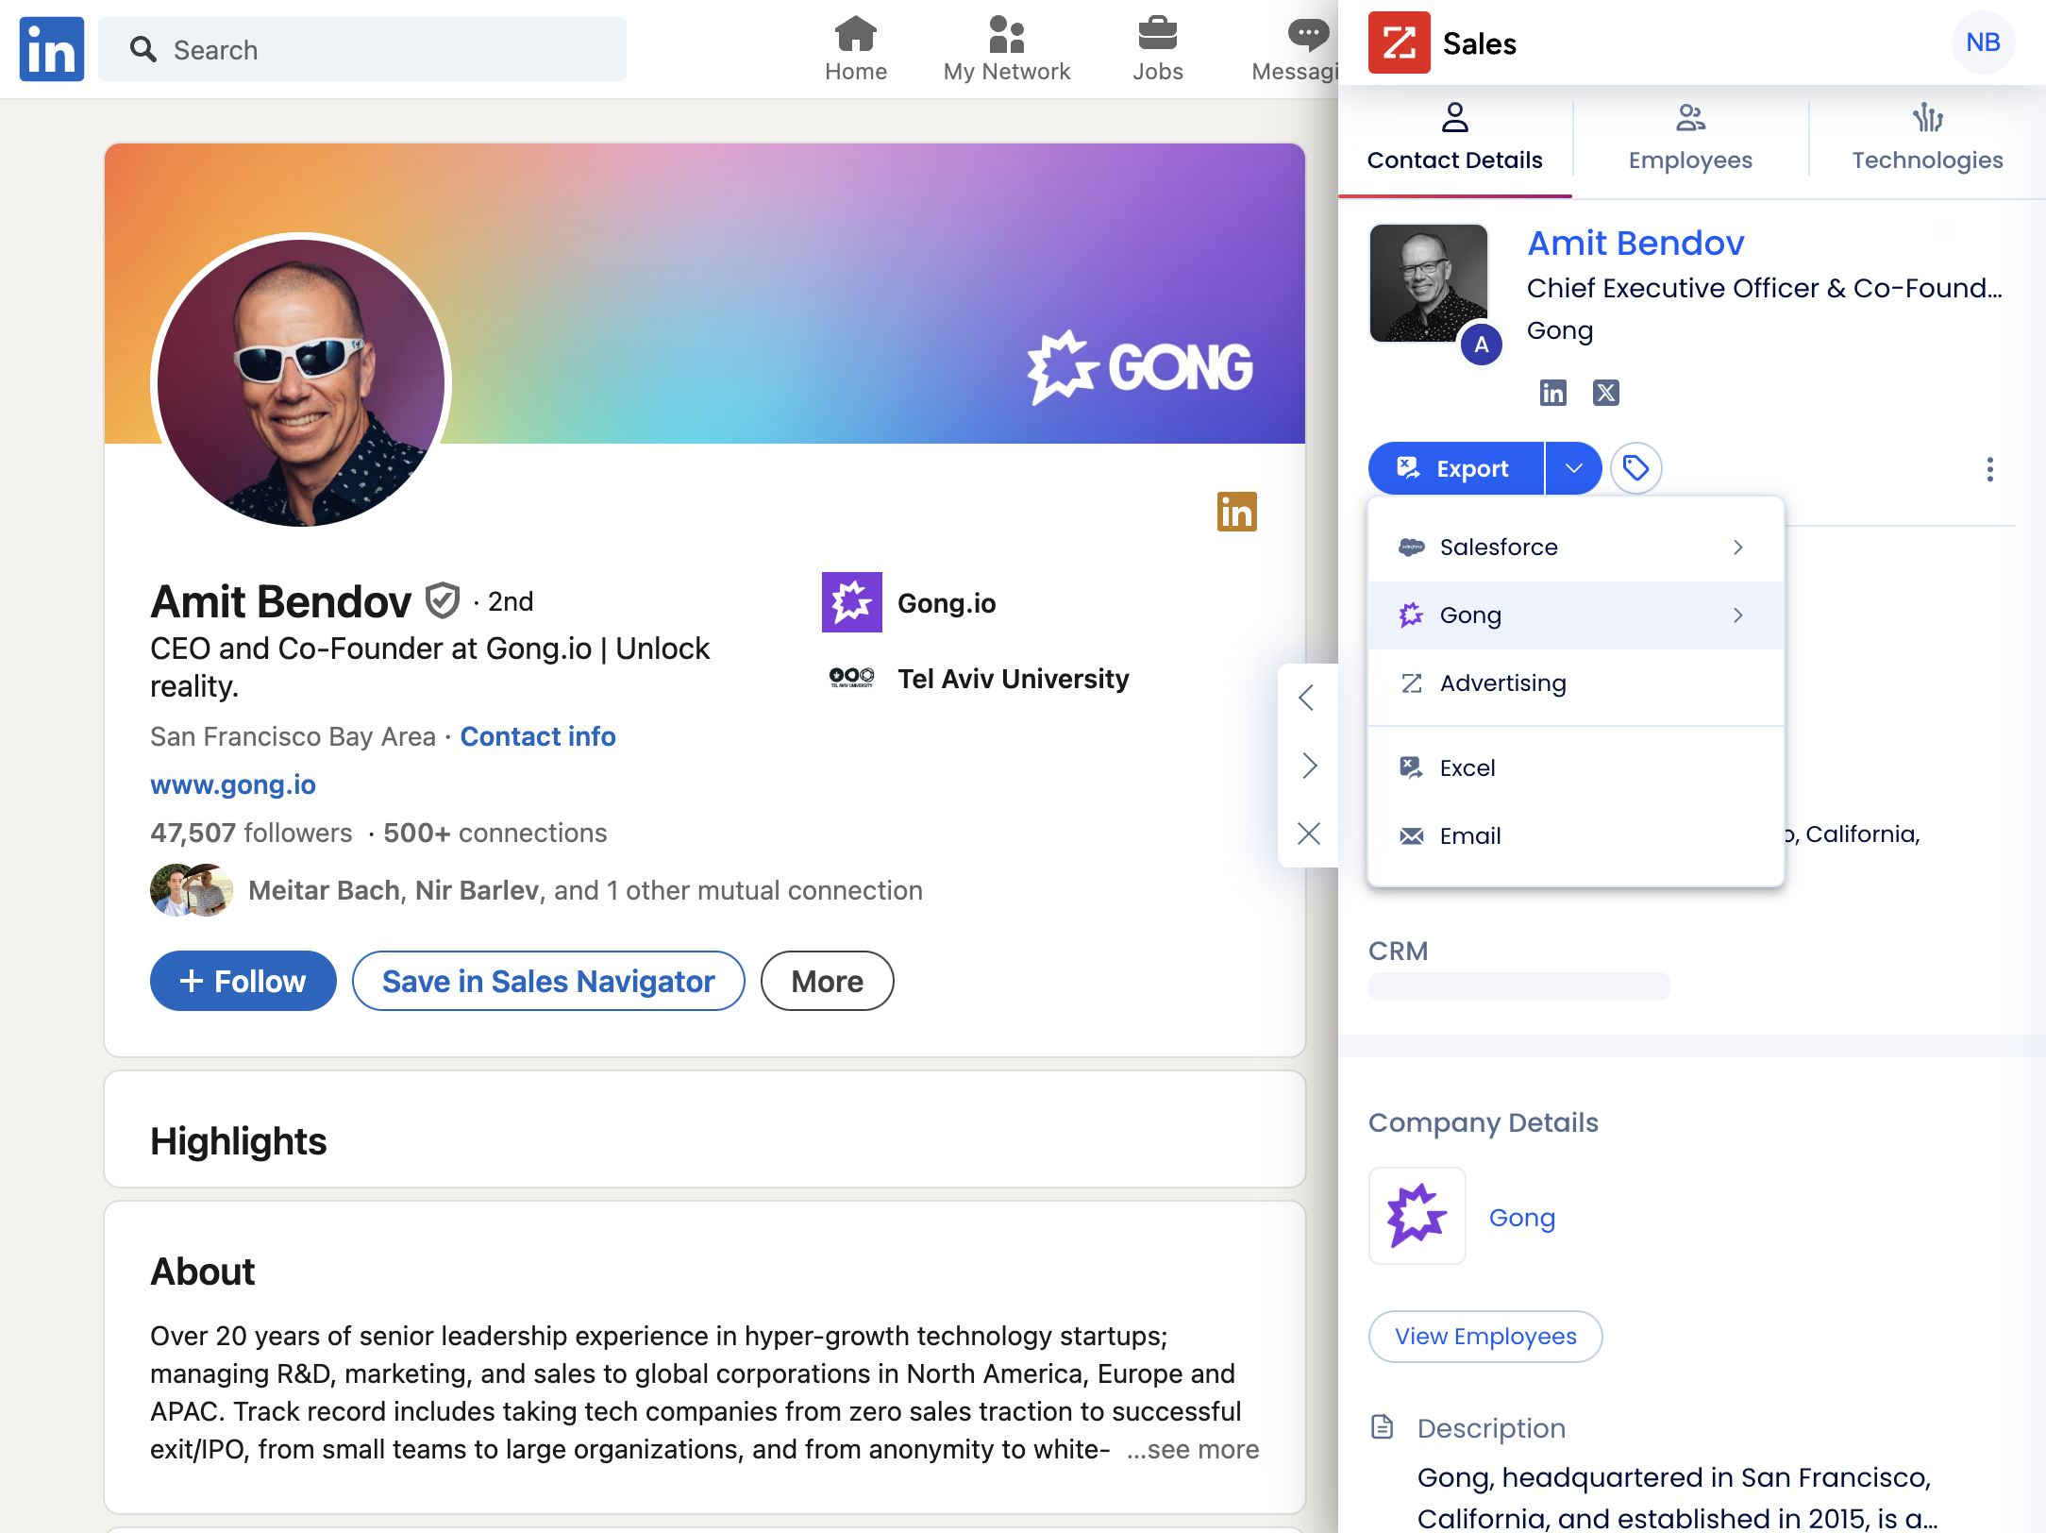Select Excel from the export menu
Viewport: 2046px width, 1533px height.
1467,768
